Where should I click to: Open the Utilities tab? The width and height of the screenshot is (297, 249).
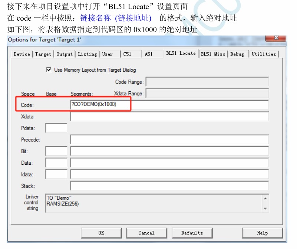coord(264,54)
